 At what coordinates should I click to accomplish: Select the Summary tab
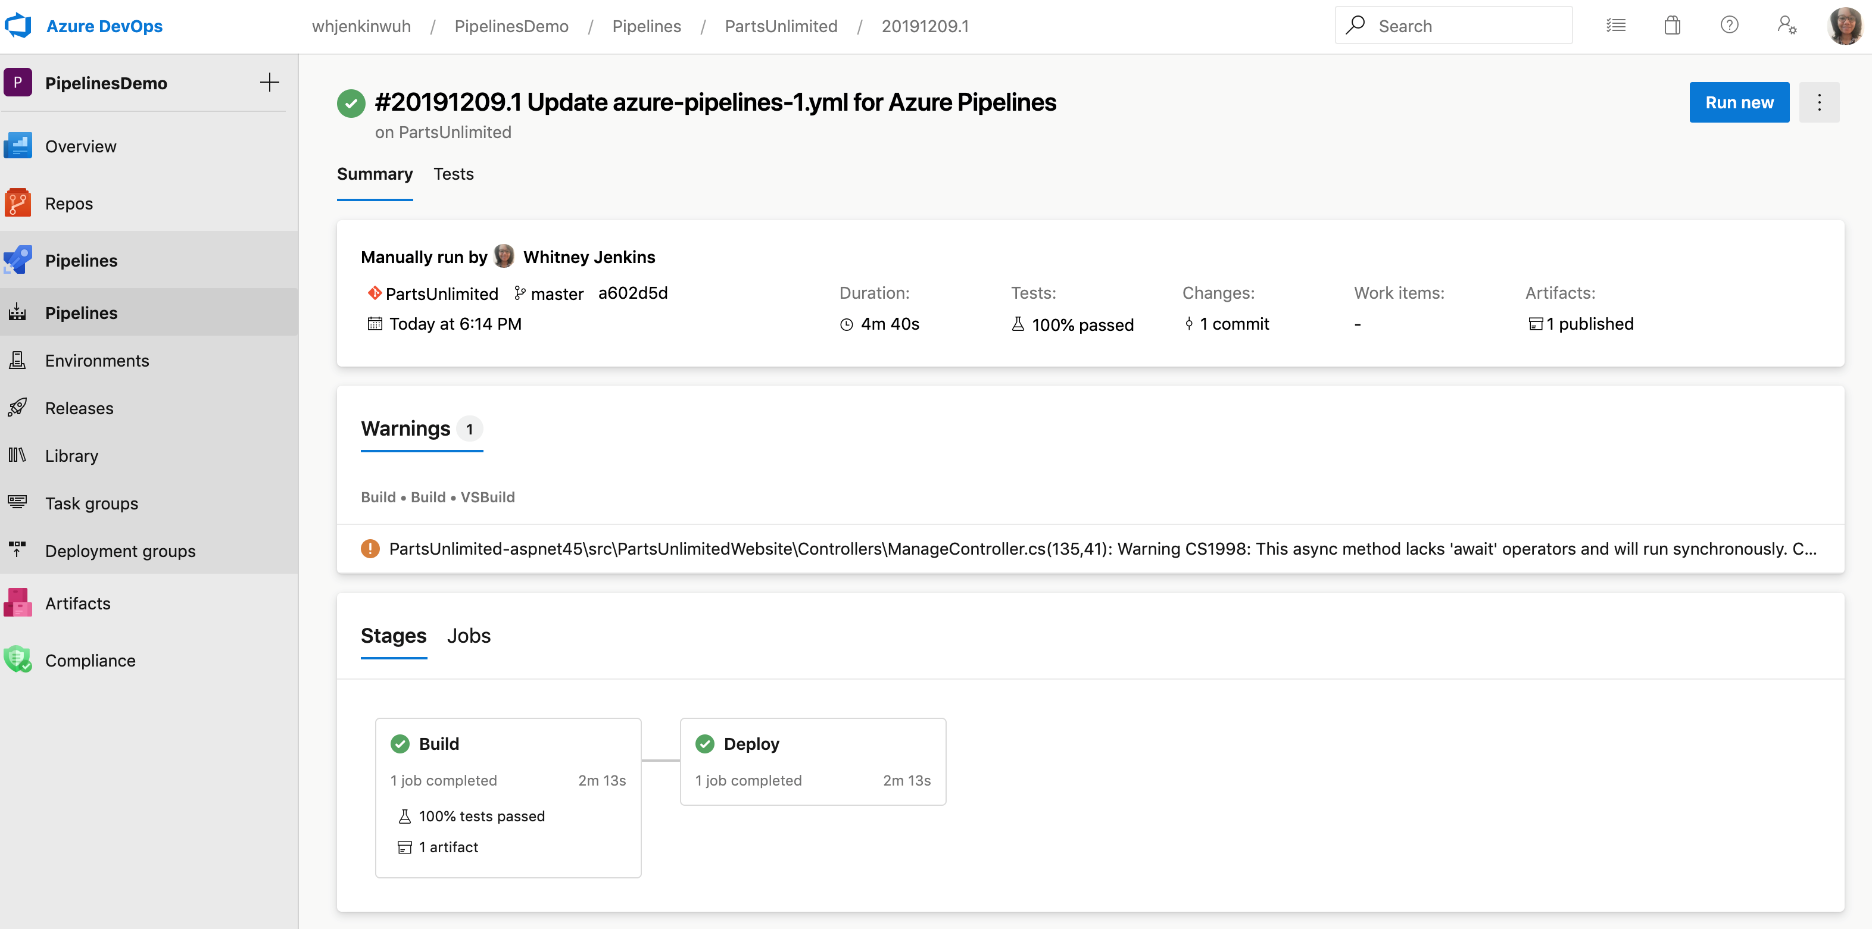tap(374, 173)
